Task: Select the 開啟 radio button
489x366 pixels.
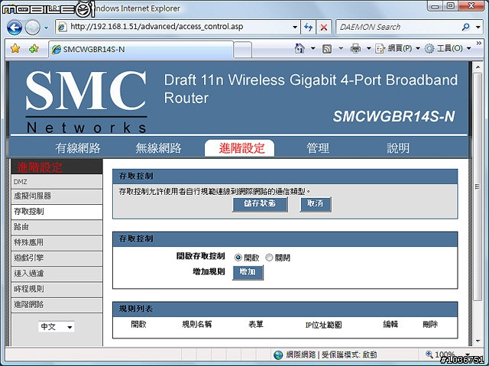Action: [x=238, y=257]
